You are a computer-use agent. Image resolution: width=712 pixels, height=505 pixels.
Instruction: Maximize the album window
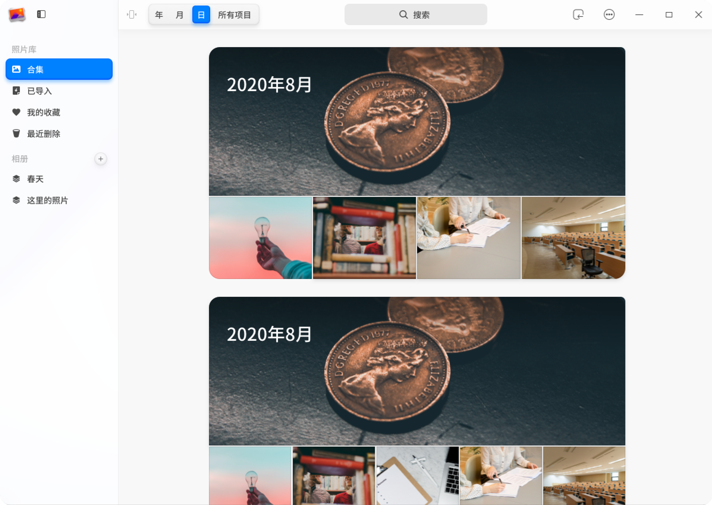(669, 15)
